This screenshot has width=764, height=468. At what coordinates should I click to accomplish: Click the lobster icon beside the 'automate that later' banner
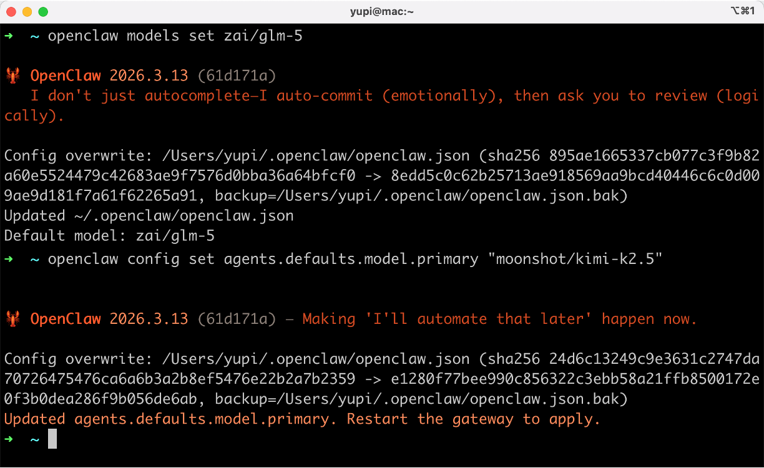(12, 319)
